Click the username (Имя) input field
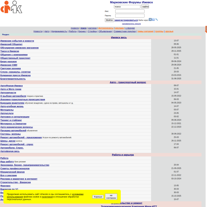This screenshot has height=207, width=207. pos(130,11)
